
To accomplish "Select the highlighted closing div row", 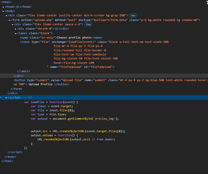I will [x=104, y=76].
